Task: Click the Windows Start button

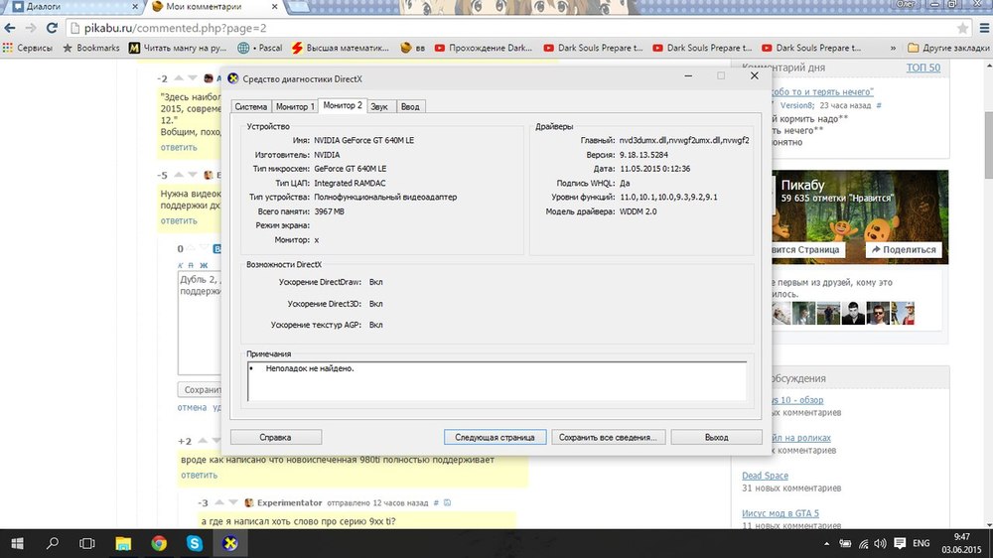Action: click(17, 543)
